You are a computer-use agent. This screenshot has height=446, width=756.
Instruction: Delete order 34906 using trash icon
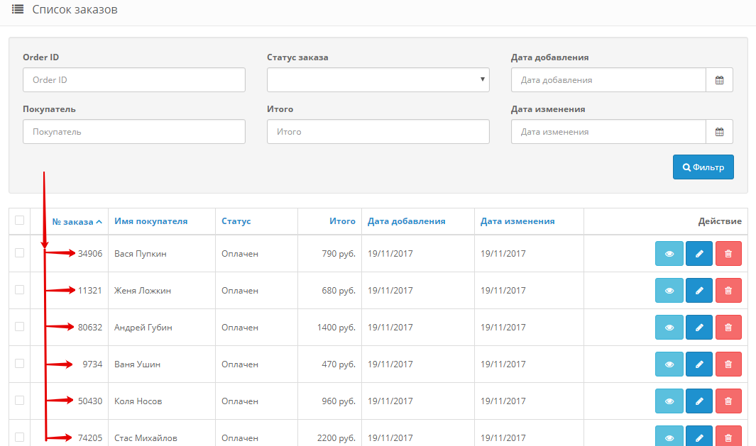pyautogui.click(x=728, y=253)
